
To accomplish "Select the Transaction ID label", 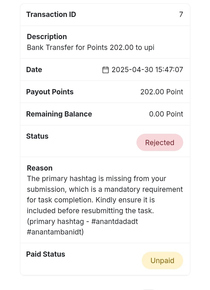I will pos(51,14).
